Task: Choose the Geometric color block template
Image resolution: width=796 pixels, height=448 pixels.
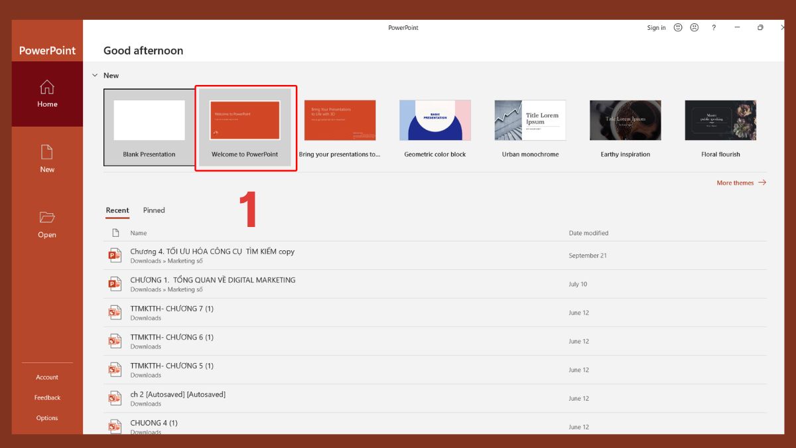Action: coord(434,120)
